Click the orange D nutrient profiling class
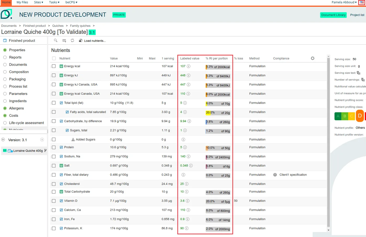The image size is (366, 237). [360, 116]
